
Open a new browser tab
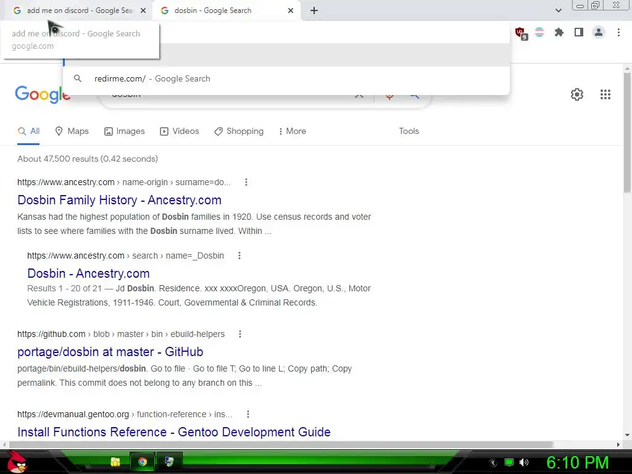tap(314, 10)
